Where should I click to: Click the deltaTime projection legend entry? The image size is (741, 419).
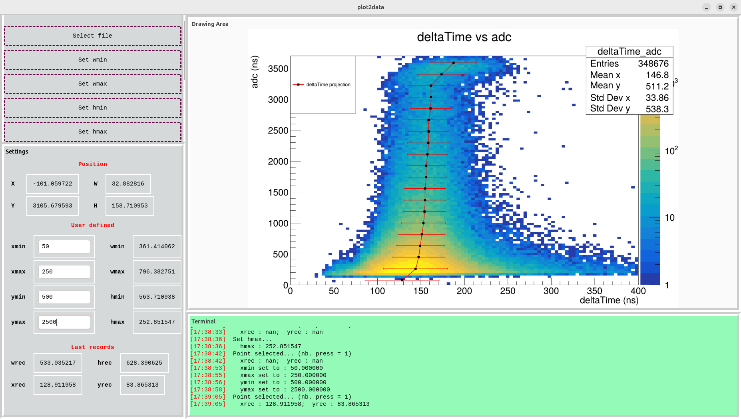tap(322, 85)
